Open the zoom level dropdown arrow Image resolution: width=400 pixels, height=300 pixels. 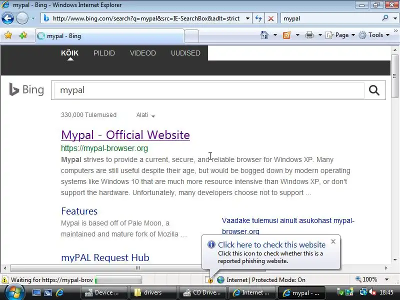pyautogui.click(x=386, y=279)
